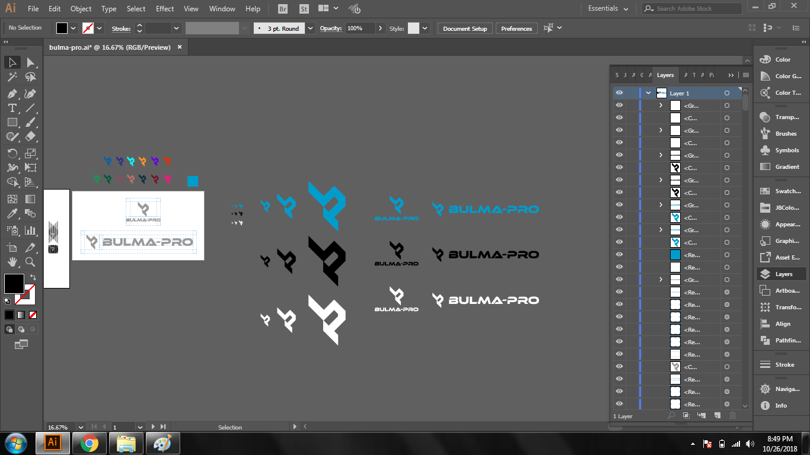This screenshot has width=810, height=455.
Task: Select the Eyedropper tool
Action: point(12,213)
